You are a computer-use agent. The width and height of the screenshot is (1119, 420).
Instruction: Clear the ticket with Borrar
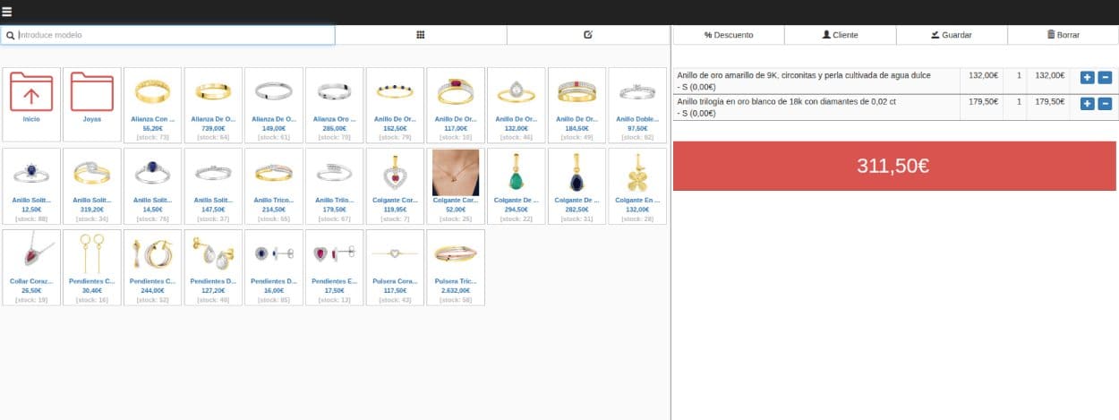[1063, 35]
